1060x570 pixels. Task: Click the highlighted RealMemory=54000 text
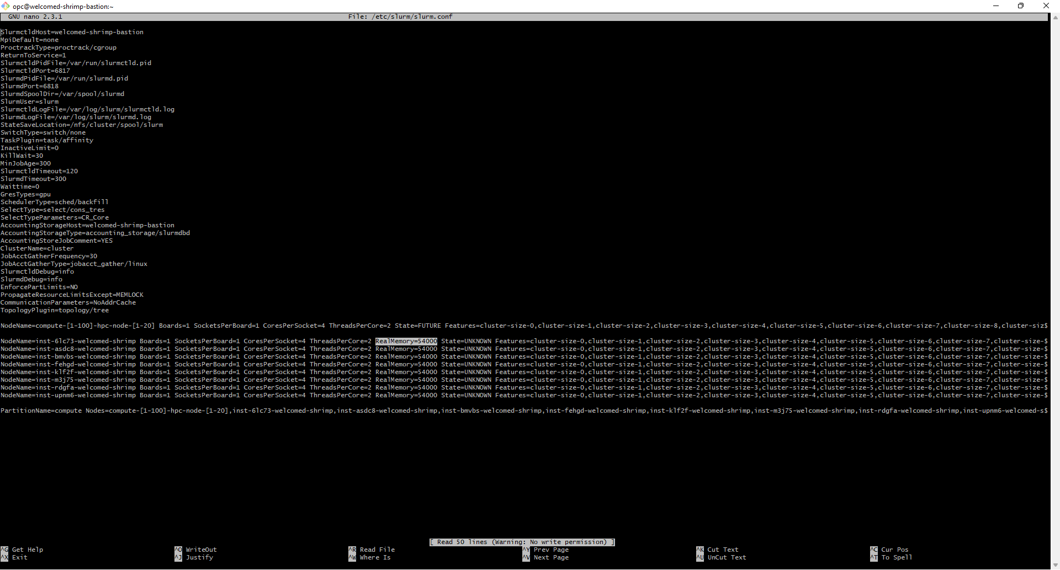406,341
